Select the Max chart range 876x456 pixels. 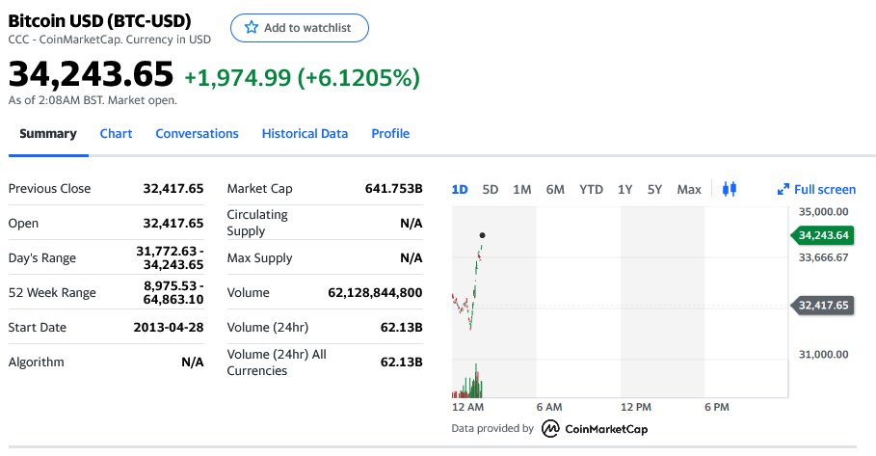[x=689, y=190]
